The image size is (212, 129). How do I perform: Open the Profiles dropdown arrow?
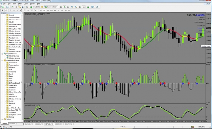pyautogui.click(x=9, y=7)
